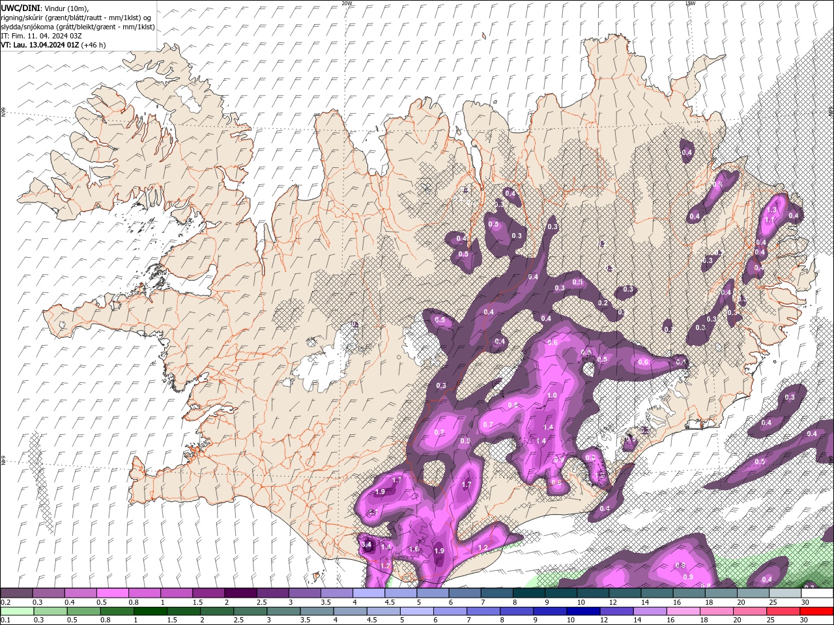Viewport: 834px width, 625px height.
Task: Click the 'VT: Lau. 13.04.2024 01Z' valid time
Action: 40,45
